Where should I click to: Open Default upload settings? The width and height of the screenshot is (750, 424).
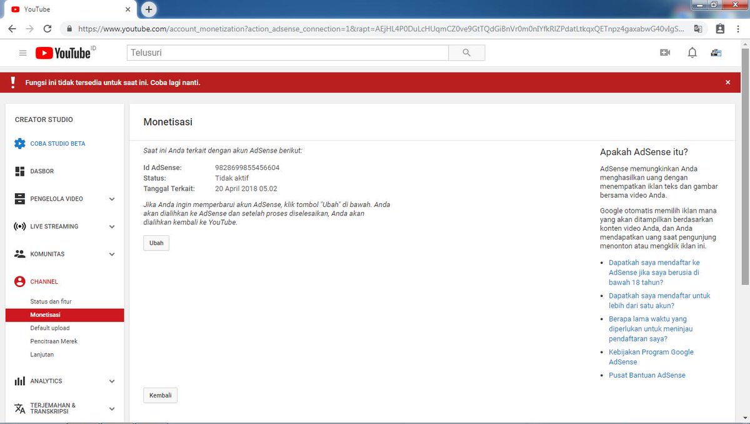[x=50, y=328]
